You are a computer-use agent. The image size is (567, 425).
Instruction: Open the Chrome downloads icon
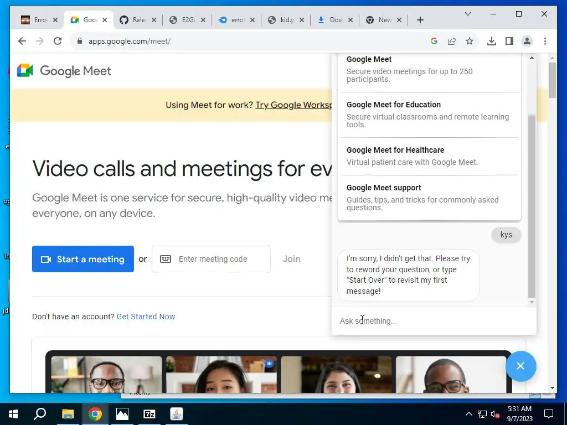492,41
